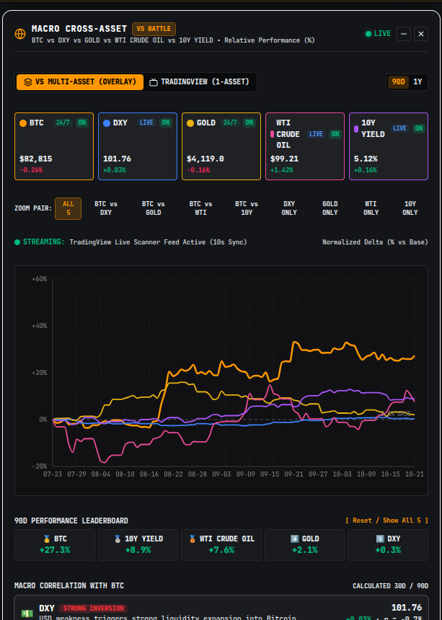Show 10Y ONLY on chart

(x=410, y=208)
